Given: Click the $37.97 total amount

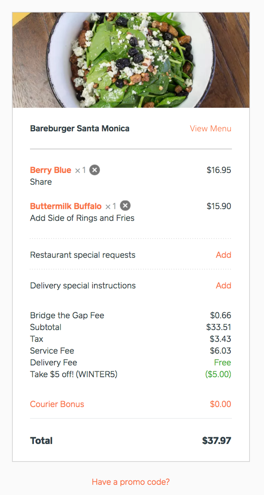Looking at the screenshot, I should point(216,441).
